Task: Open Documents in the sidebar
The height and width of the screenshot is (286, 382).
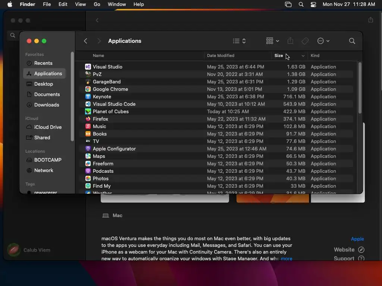Action: pyautogui.click(x=44, y=94)
